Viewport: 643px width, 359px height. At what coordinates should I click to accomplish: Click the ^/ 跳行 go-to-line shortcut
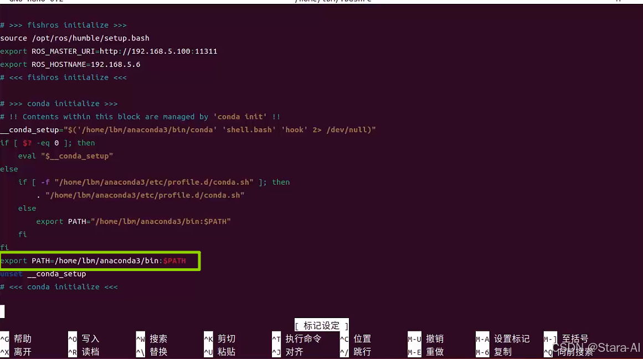[356, 352]
